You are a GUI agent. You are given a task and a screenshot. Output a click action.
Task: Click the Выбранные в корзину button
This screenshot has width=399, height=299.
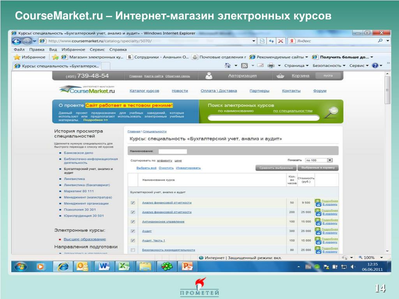click(x=318, y=168)
